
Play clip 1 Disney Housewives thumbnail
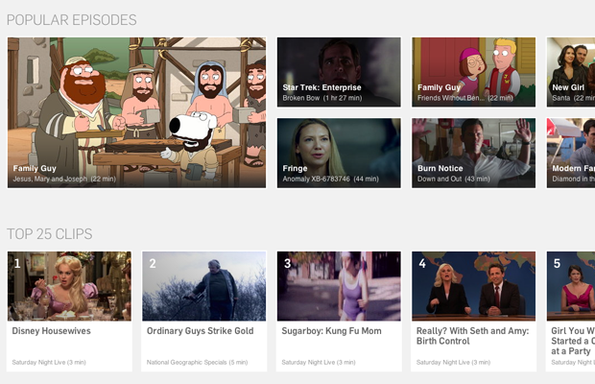coord(69,286)
